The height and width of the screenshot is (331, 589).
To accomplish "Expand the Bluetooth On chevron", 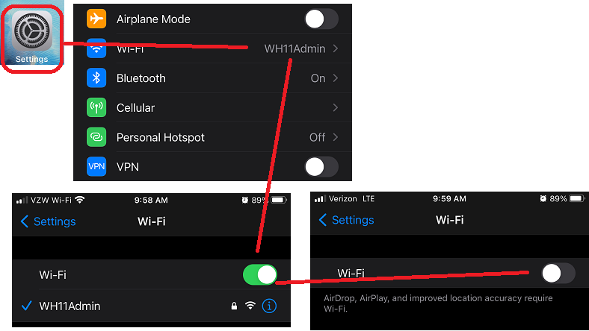I will coord(336,78).
